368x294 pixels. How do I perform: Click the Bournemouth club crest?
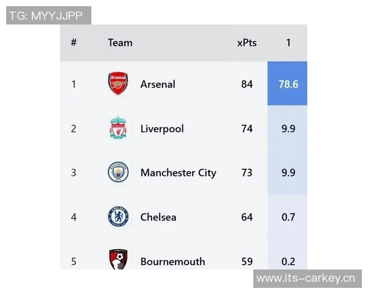pyautogui.click(x=118, y=260)
